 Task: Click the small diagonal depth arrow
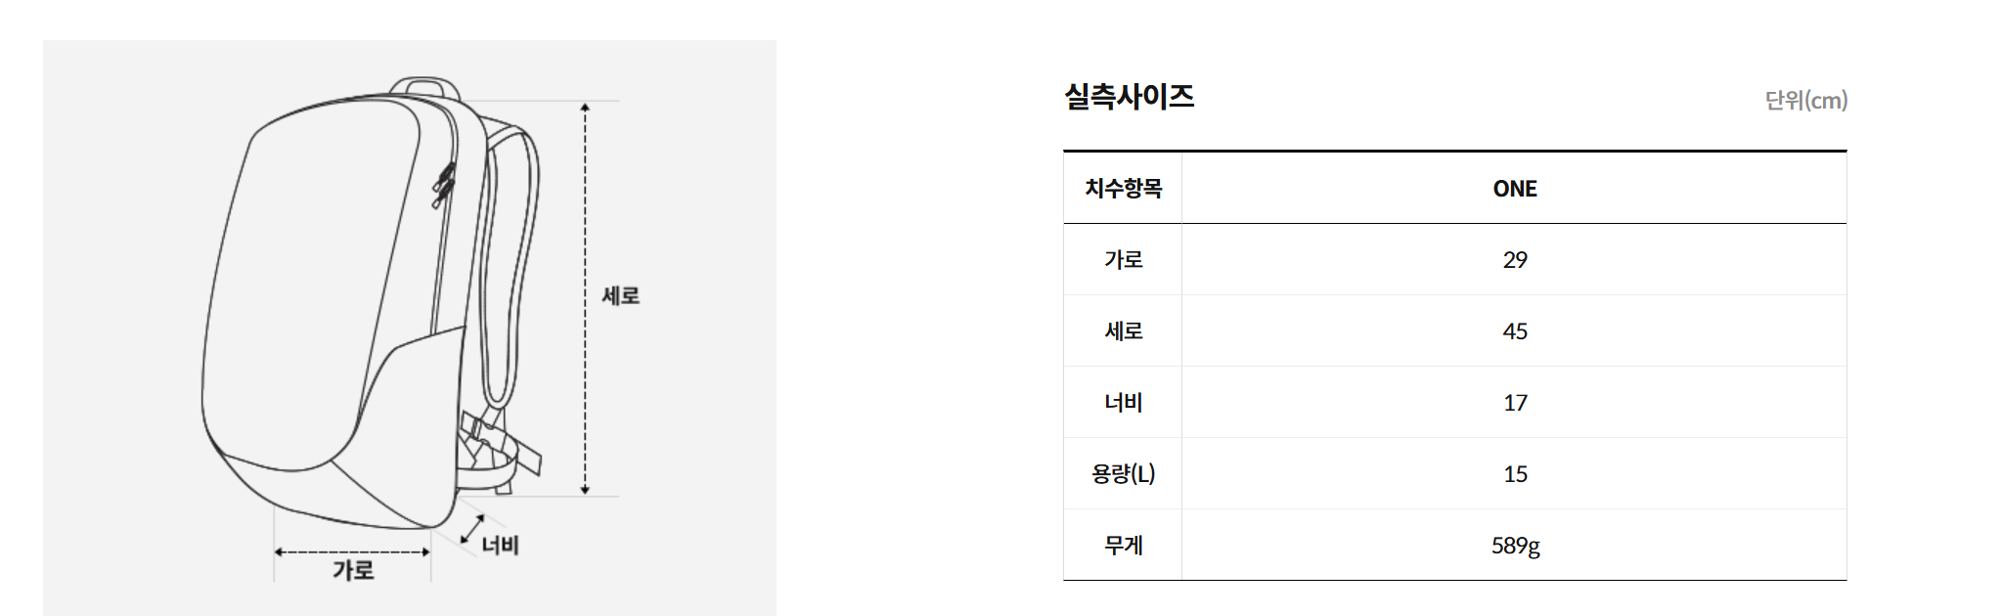[x=472, y=530]
